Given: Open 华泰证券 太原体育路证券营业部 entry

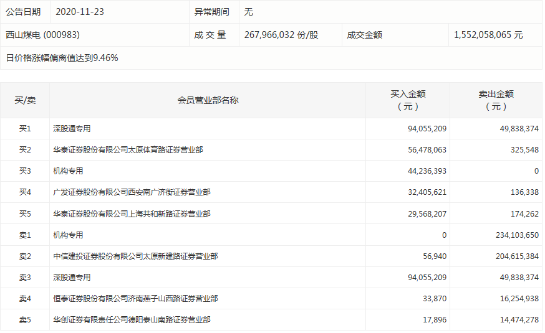Looking at the screenshot, I should click(128, 150).
